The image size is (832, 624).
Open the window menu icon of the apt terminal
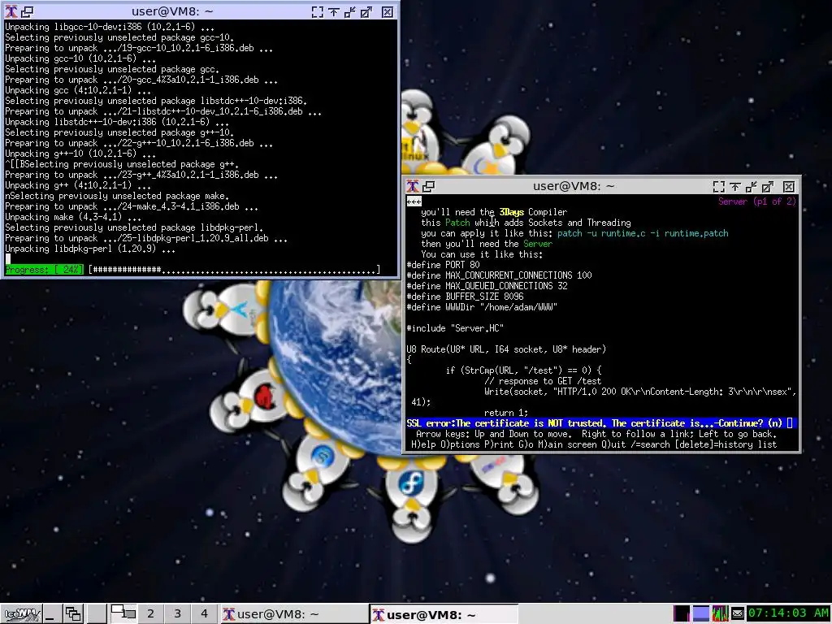point(11,11)
